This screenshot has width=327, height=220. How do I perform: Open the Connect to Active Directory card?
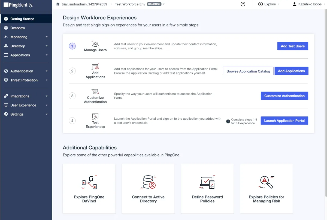[x=148, y=188]
